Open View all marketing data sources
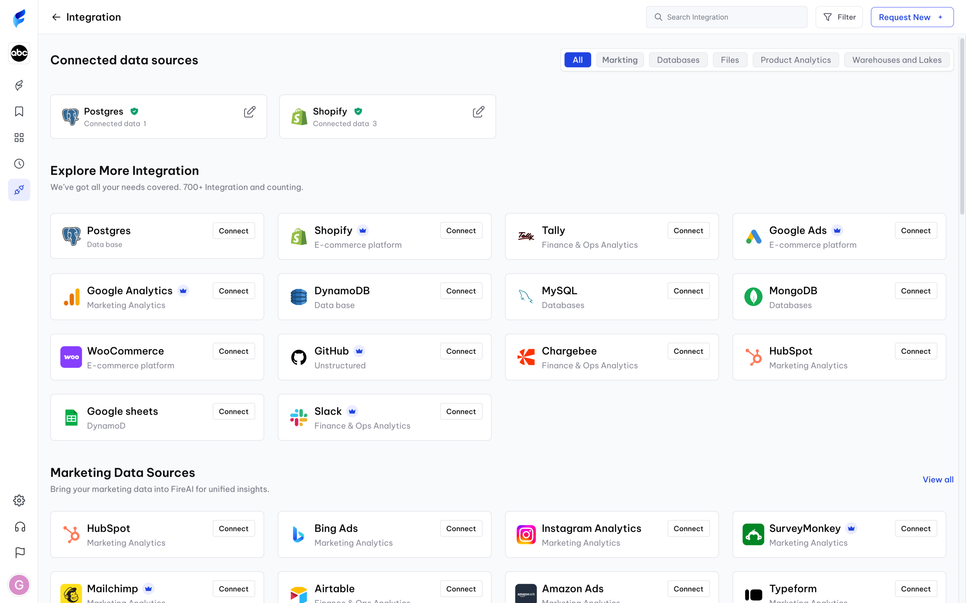The image size is (966, 603). (938, 479)
